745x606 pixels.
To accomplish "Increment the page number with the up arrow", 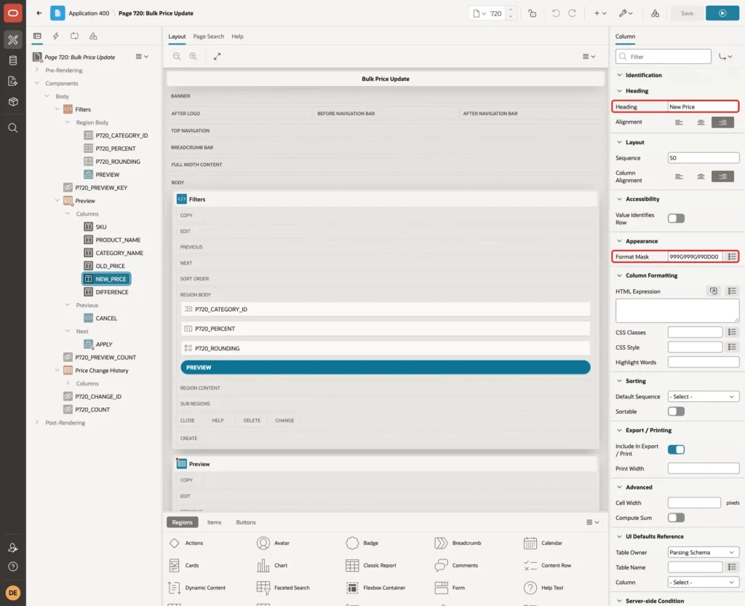I will pos(511,10).
